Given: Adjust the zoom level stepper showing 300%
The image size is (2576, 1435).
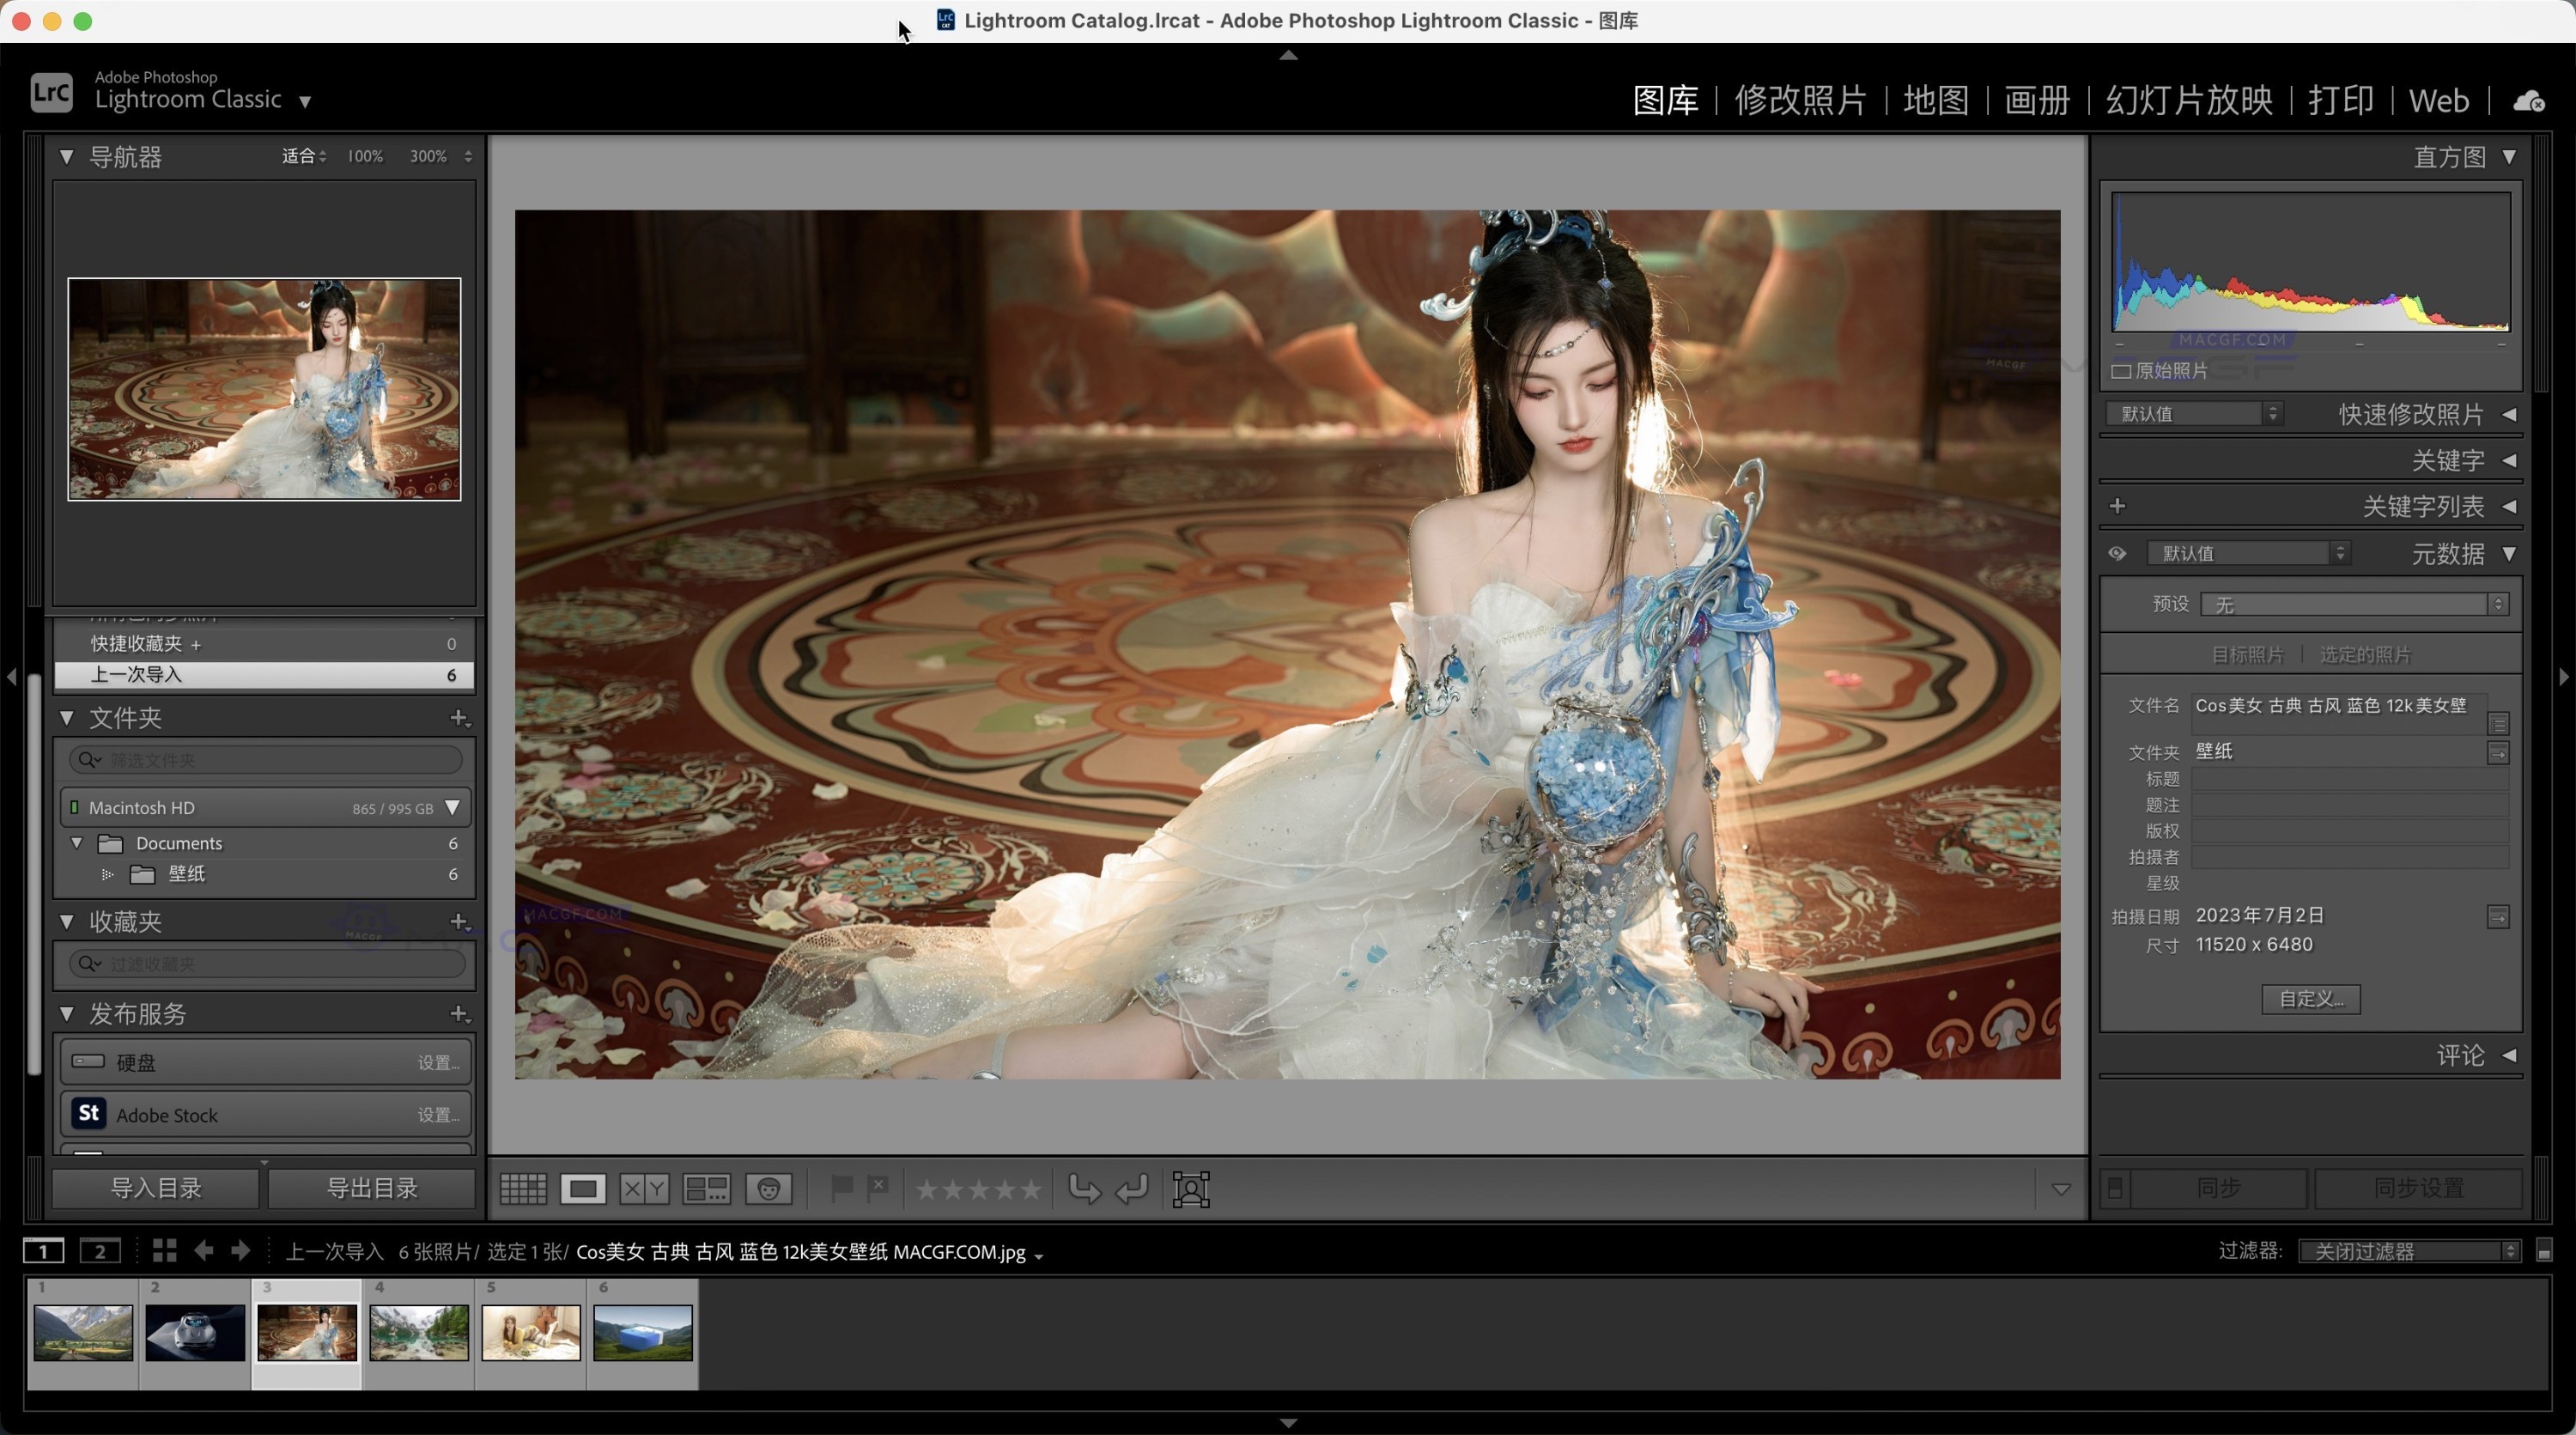Looking at the screenshot, I should [x=468, y=156].
